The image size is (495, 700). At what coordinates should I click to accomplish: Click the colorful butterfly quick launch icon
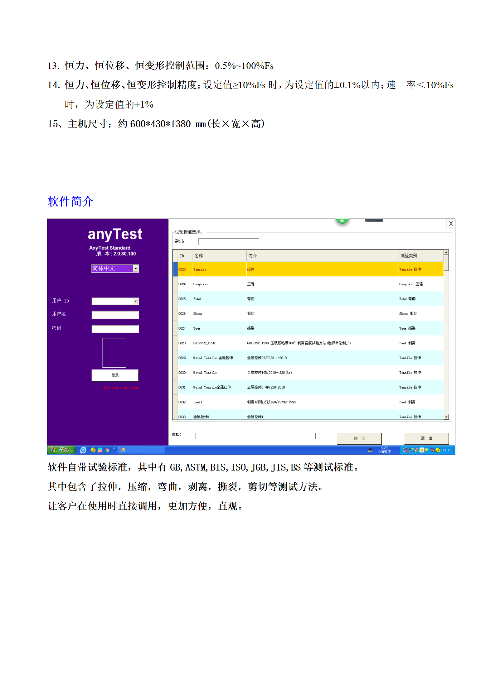100,450
